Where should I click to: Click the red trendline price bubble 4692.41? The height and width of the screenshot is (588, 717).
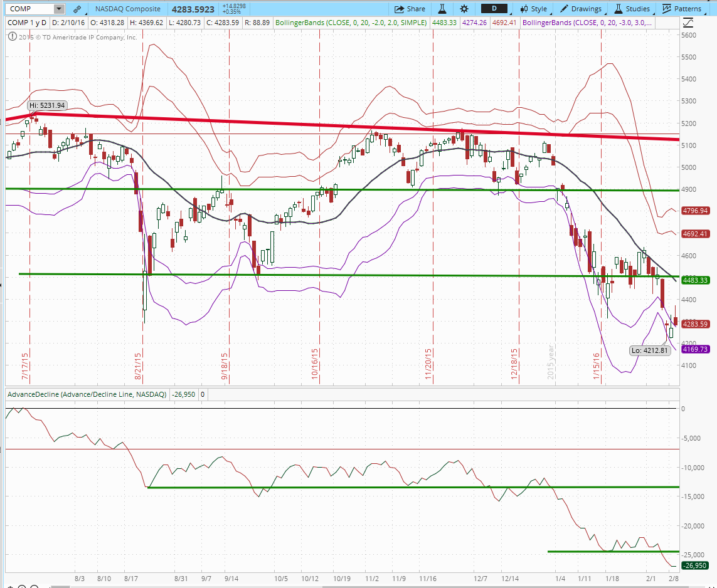(696, 234)
